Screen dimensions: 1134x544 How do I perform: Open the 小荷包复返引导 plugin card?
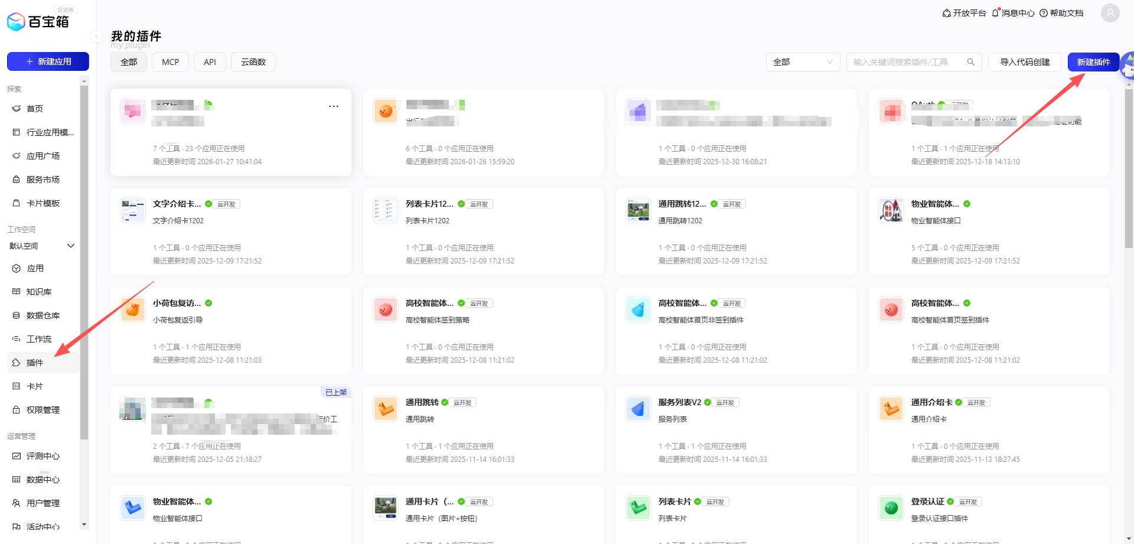(x=230, y=331)
